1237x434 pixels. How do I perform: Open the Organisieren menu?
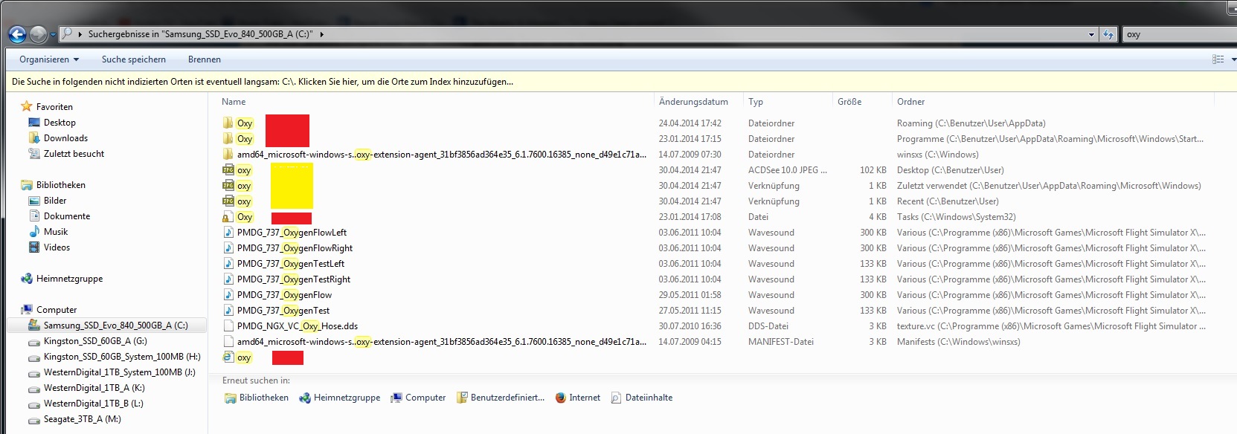[49, 59]
